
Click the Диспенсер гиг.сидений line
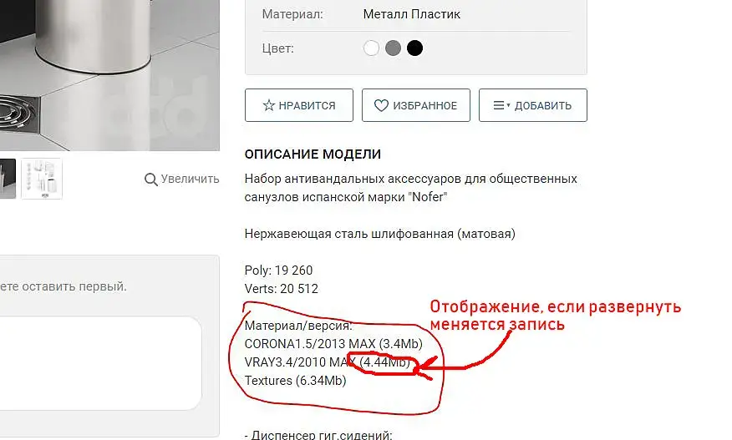[x=318, y=435]
